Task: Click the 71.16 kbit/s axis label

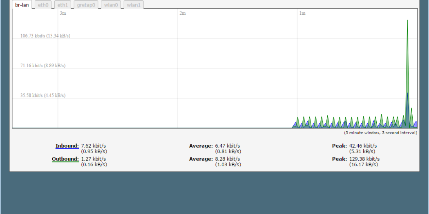Action: click(x=43, y=66)
